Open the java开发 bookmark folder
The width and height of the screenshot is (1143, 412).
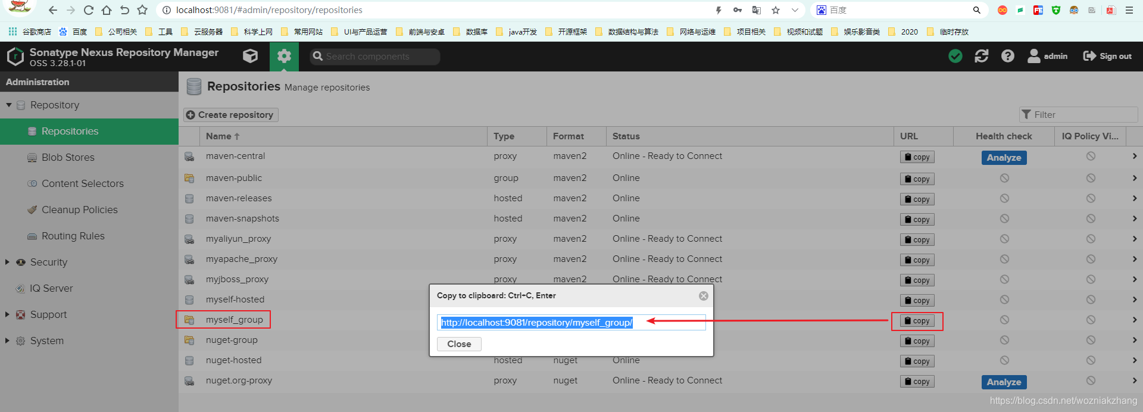point(516,32)
